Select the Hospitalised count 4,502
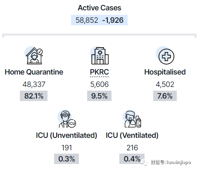 [x=165, y=84]
